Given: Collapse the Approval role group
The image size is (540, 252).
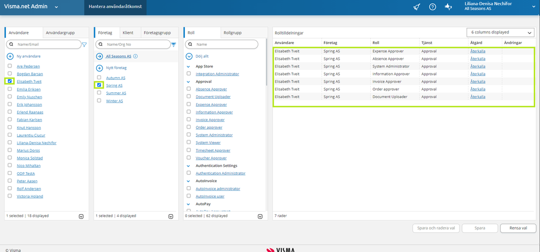Looking at the screenshot, I should tap(189, 82).
